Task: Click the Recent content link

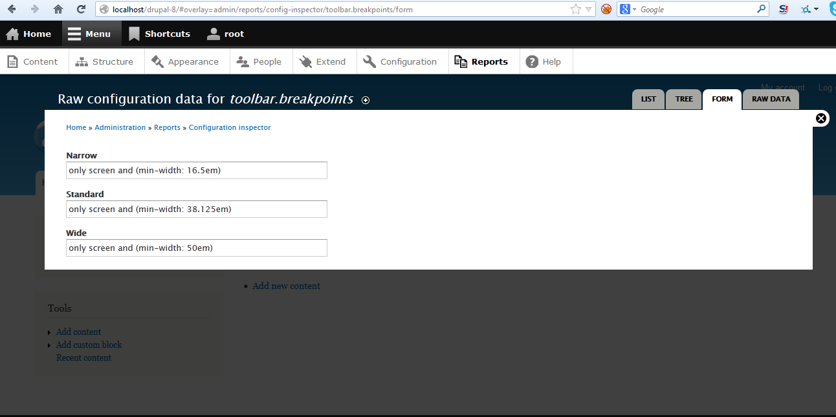Action: 83,358
